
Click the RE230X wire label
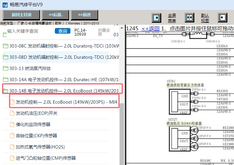coord(222,91)
